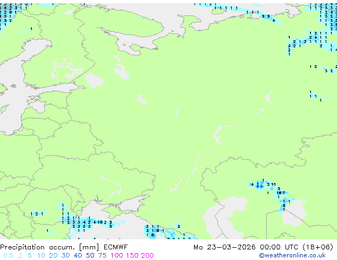Click the 75 mm legend value
337x260 pixels.
[x=102, y=256]
